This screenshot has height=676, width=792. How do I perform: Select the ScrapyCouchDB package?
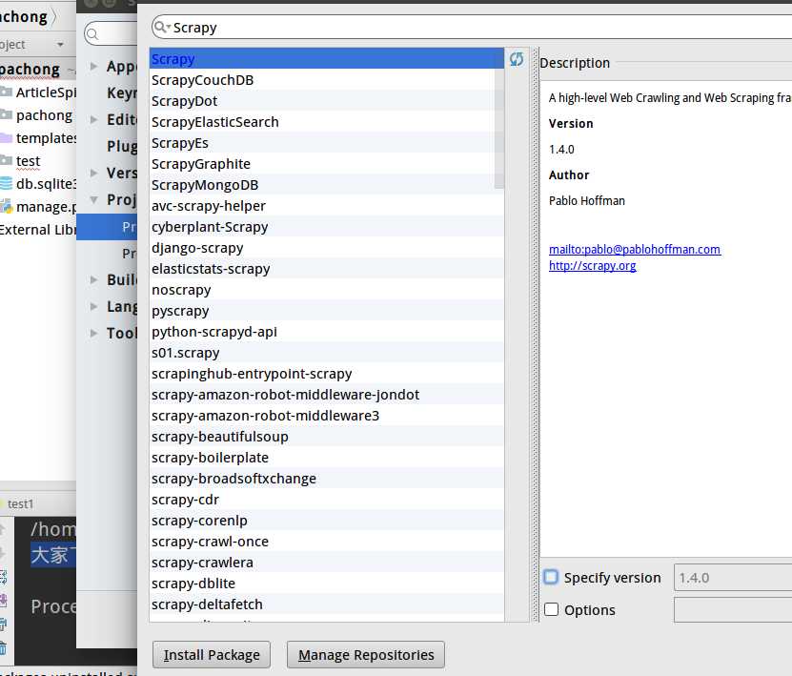click(x=327, y=80)
